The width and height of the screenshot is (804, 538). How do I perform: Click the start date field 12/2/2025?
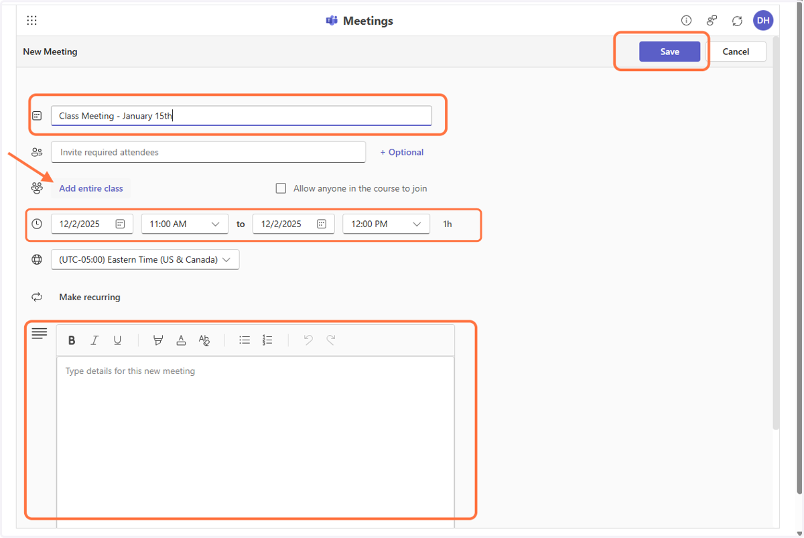(x=92, y=224)
